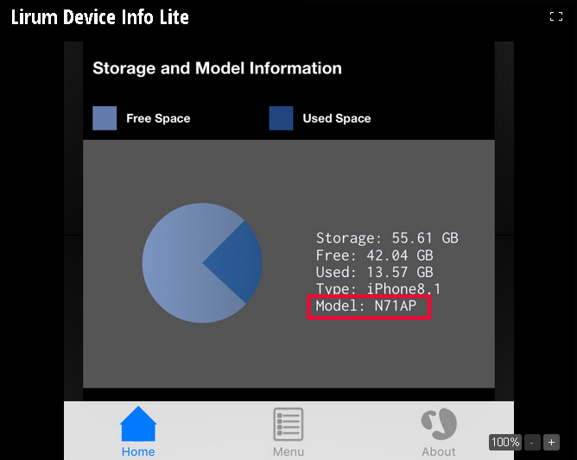Toggle fullscreen with the corner icon
This screenshot has height=460, width=577.
[556, 16]
